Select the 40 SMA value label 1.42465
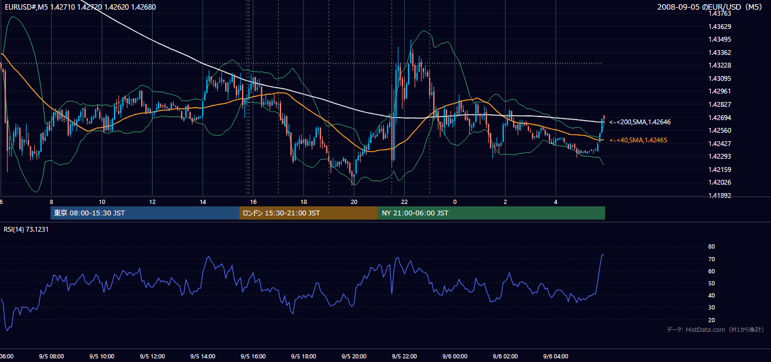 639,140
